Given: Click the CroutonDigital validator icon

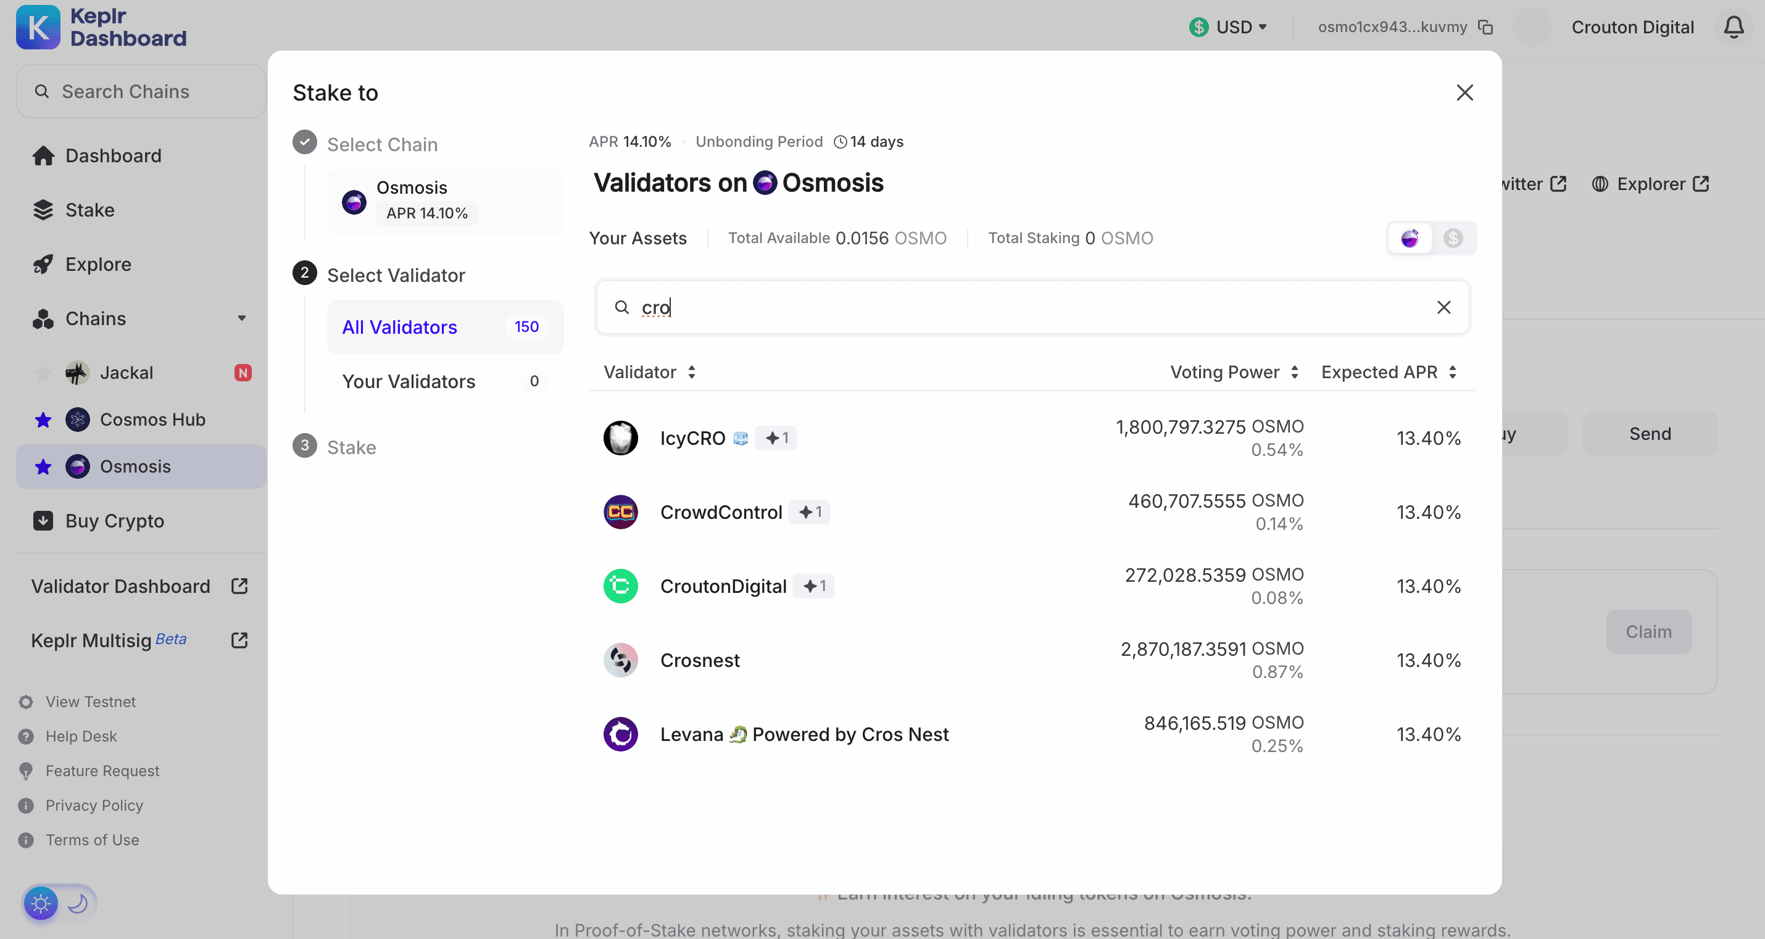Looking at the screenshot, I should [x=621, y=585].
